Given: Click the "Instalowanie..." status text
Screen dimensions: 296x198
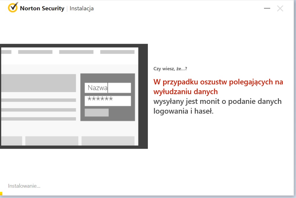Looking at the screenshot, I should click(x=24, y=186).
